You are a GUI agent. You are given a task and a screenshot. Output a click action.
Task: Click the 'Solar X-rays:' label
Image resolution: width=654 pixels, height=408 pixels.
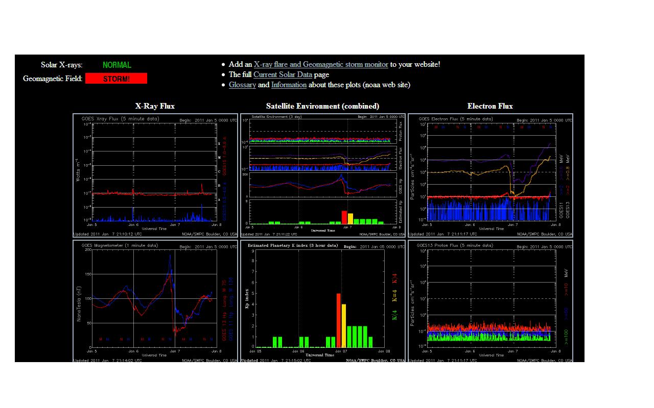pos(62,65)
